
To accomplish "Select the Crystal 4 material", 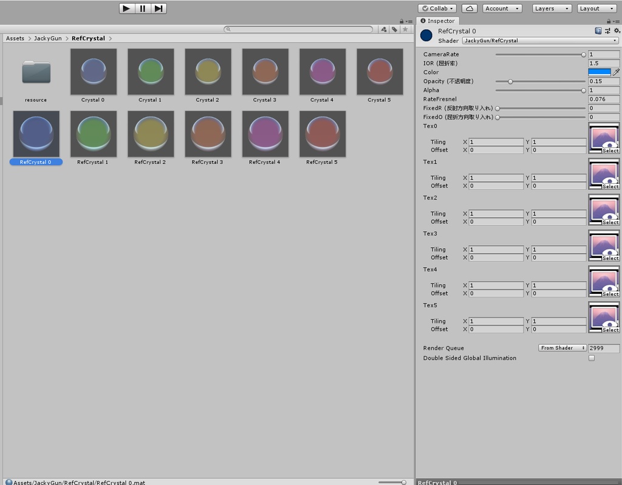I will click(322, 75).
